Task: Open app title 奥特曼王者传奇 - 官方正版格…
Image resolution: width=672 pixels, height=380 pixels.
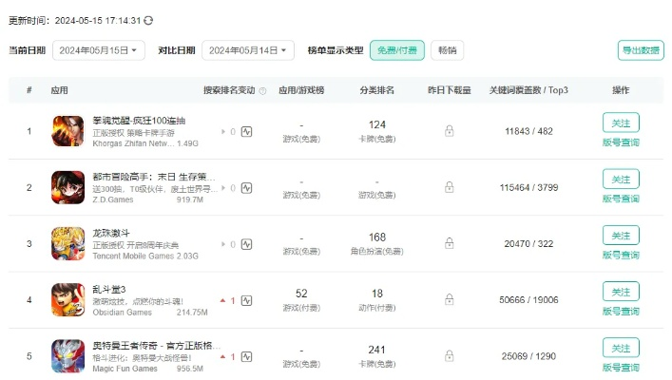Action: pos(157,346)
